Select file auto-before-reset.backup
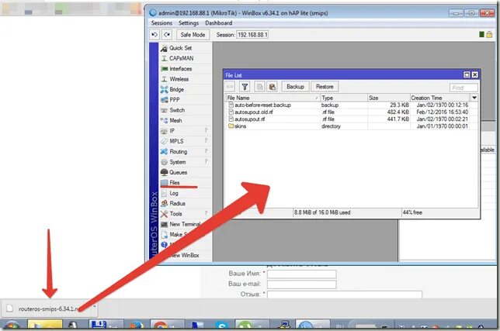500x331 pixels. click(x=262, y=105)
